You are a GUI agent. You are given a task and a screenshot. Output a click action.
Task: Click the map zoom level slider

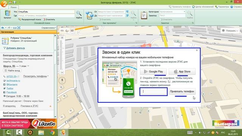tap(62, 55)
